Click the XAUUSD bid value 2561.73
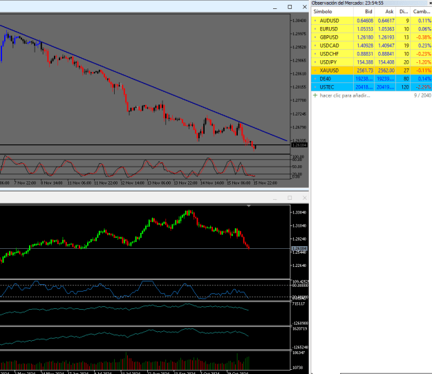This screenshot has height=374, width=432. [365, 71]
